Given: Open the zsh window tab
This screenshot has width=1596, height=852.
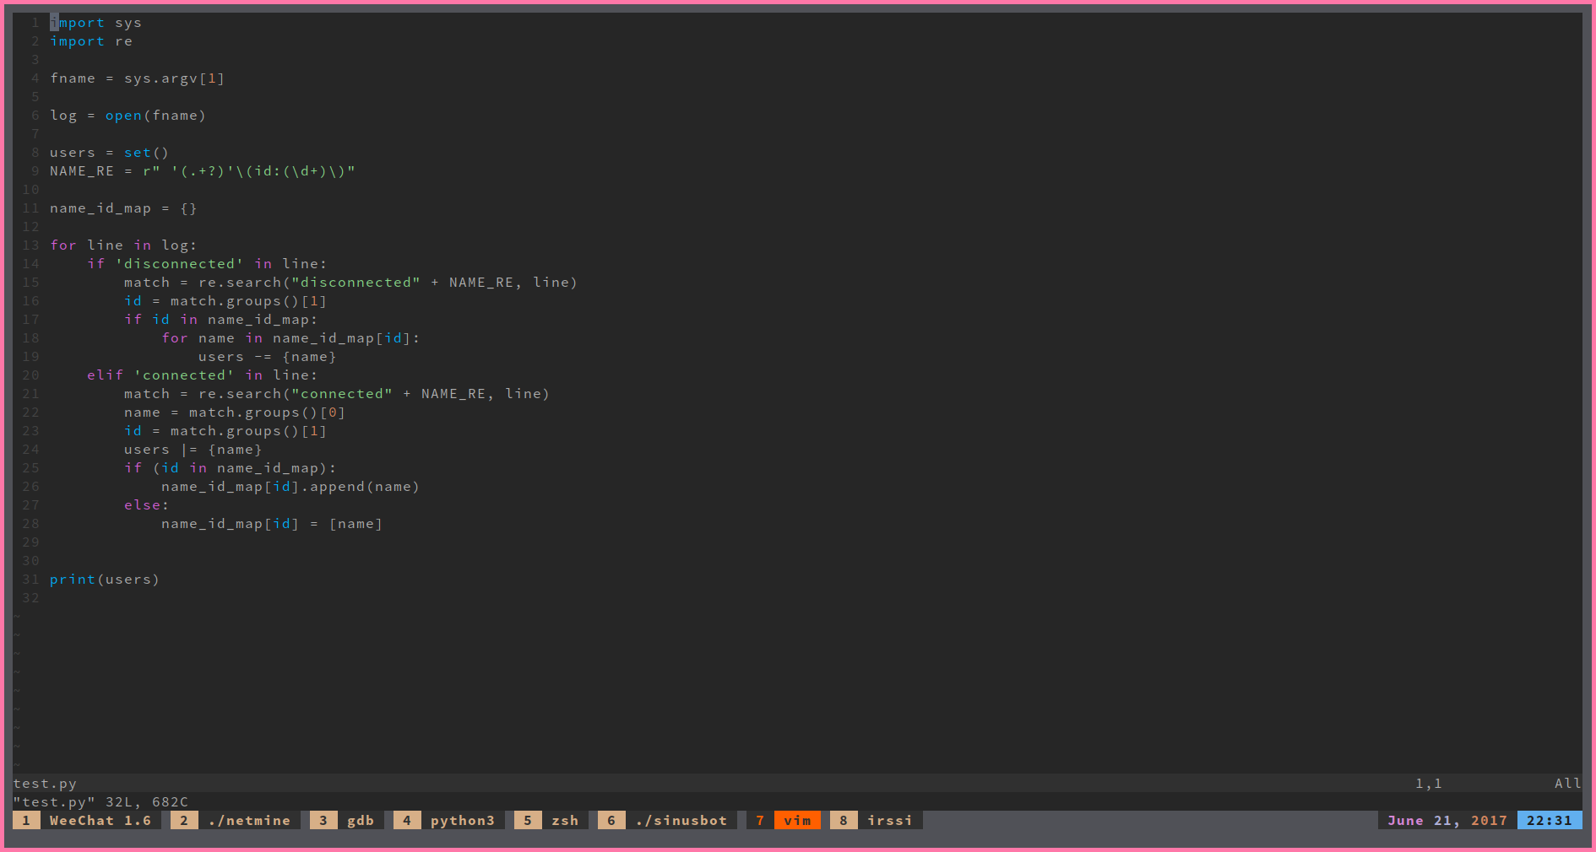Looking at the screenshot, I should click(565, 820).
